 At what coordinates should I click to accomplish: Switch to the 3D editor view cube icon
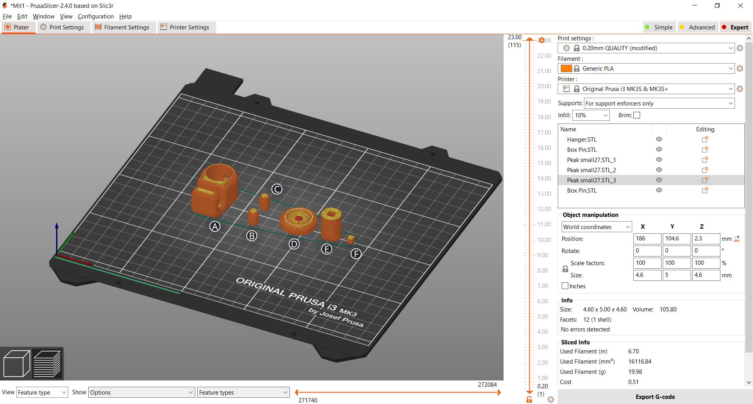(x=16, y=364)
